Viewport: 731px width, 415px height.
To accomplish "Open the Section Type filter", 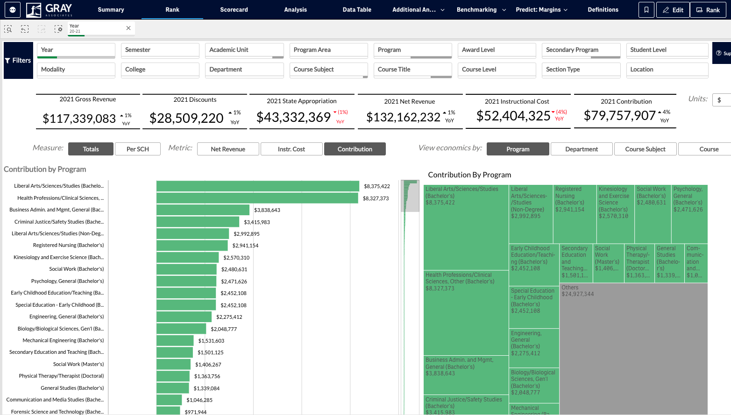I will click(581, 70).
